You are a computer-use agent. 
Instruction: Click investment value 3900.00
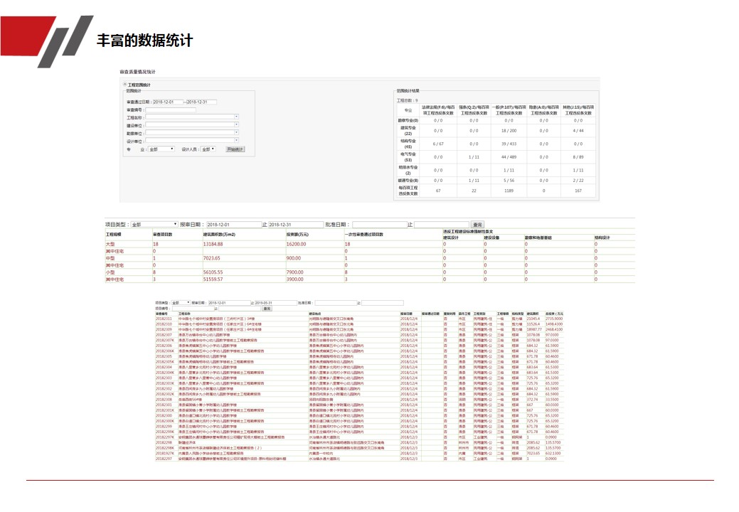click(x=294, y=279)
